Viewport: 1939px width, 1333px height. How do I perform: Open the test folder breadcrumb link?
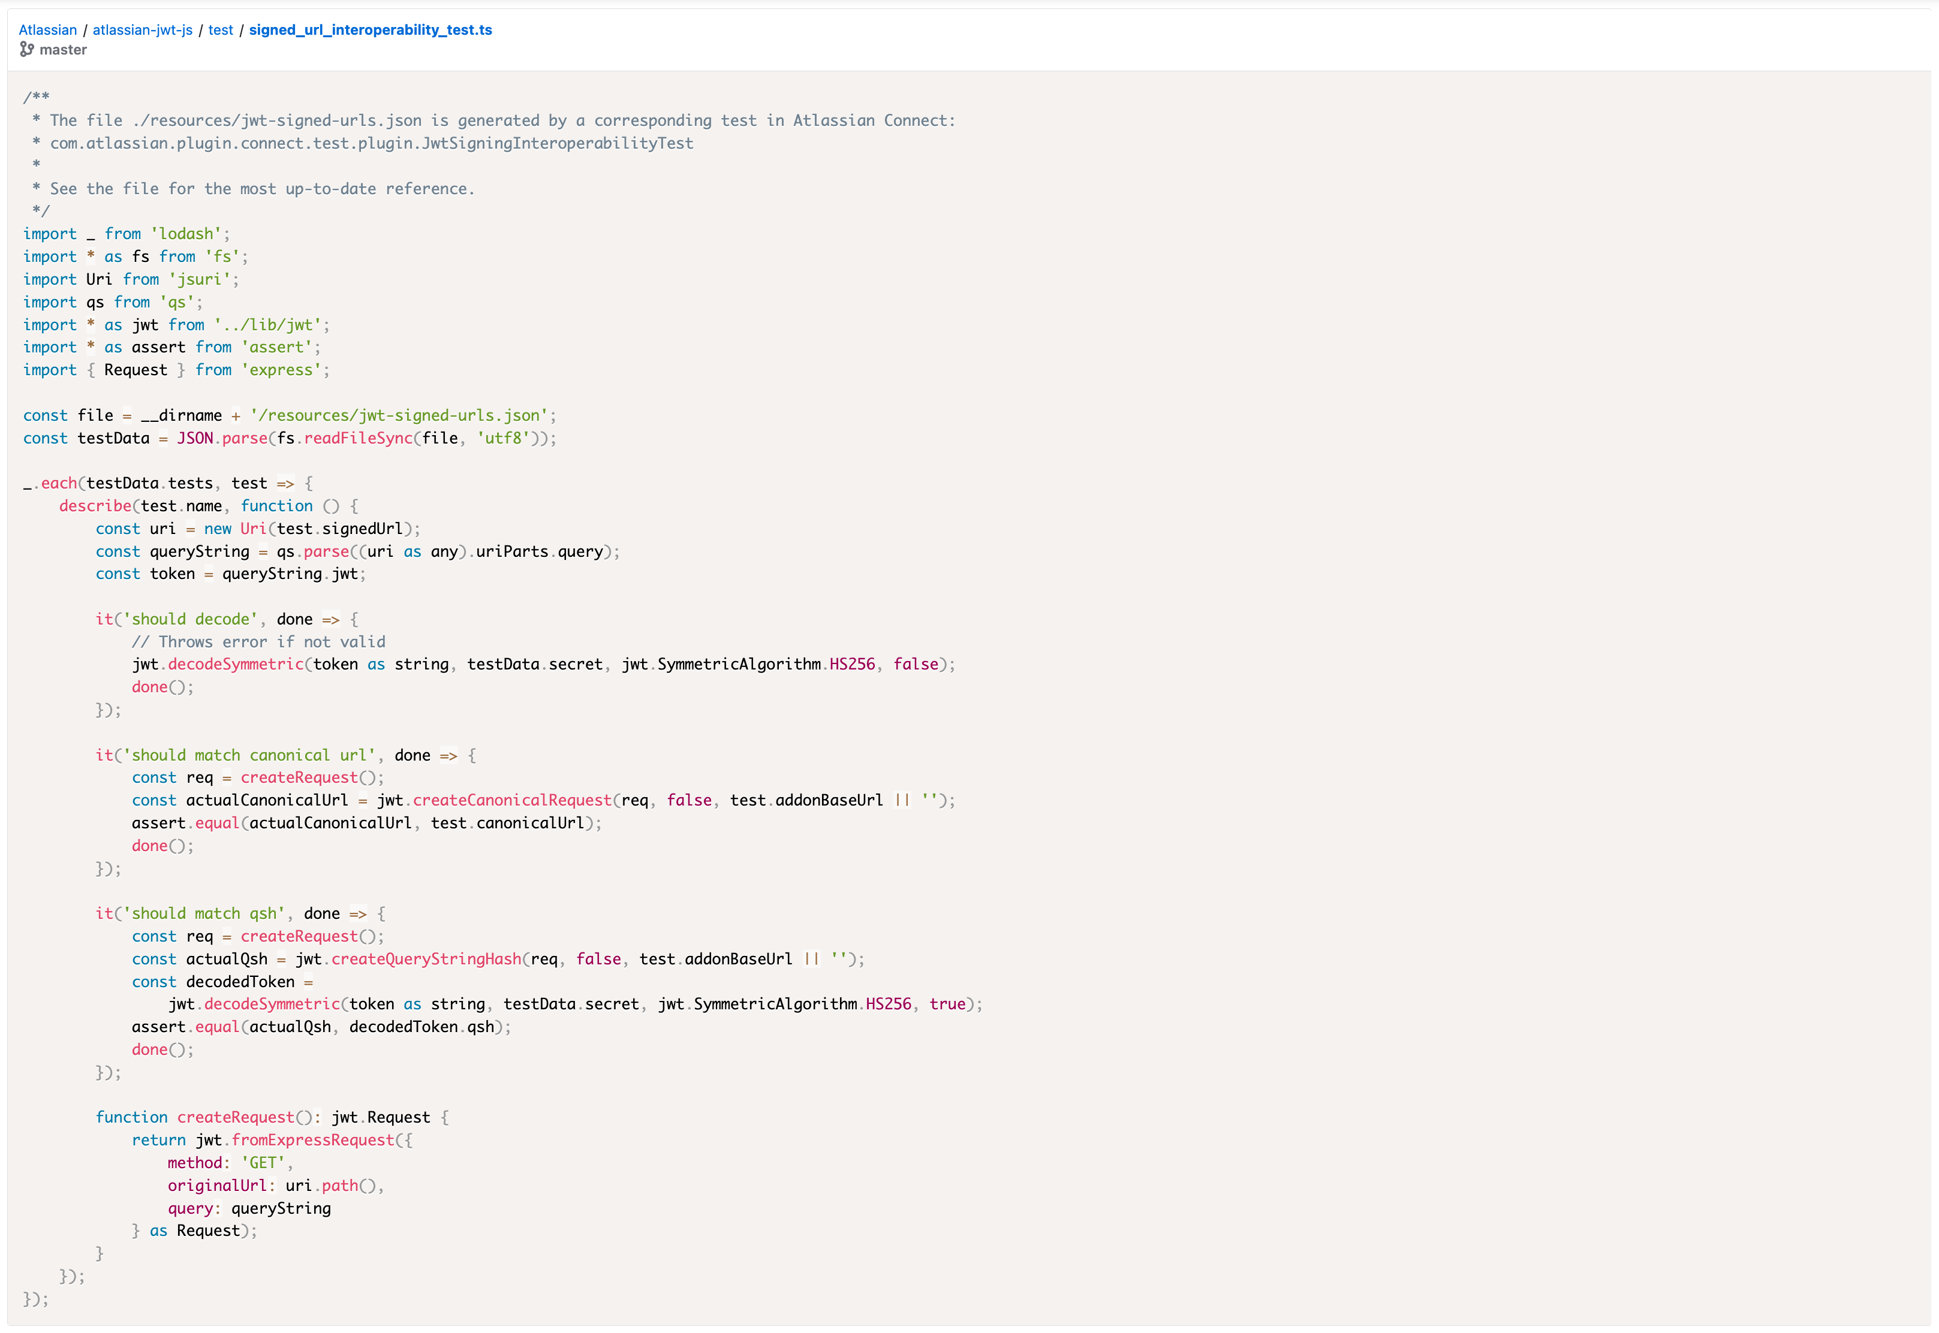221,29
